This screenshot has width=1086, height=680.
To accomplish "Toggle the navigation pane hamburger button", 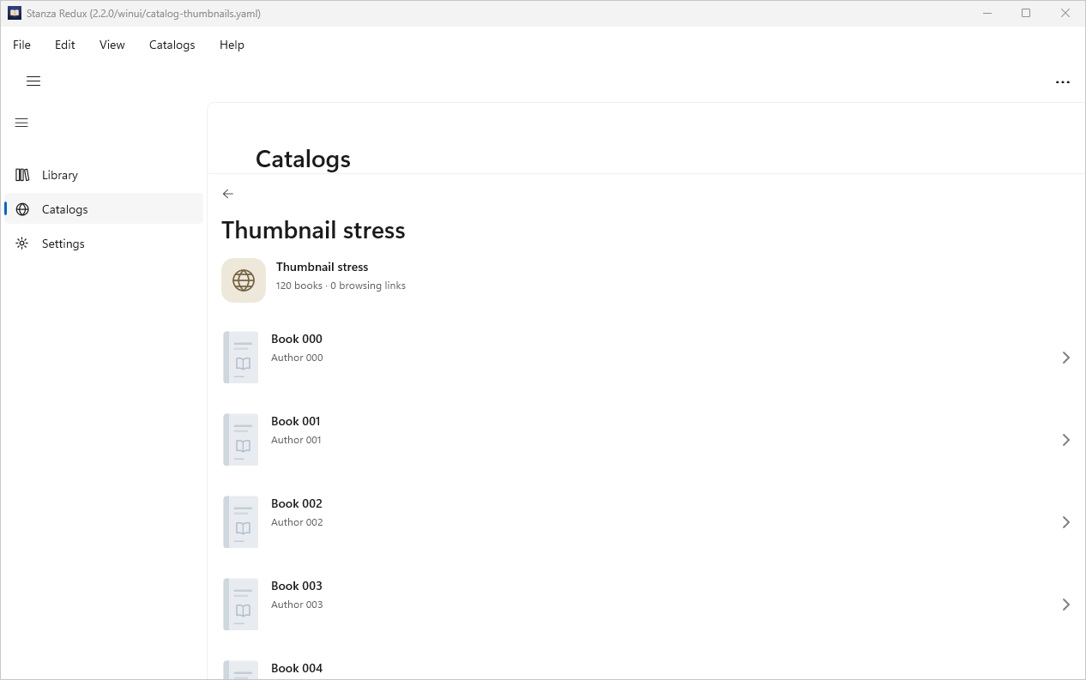I will tap(21, 123).
